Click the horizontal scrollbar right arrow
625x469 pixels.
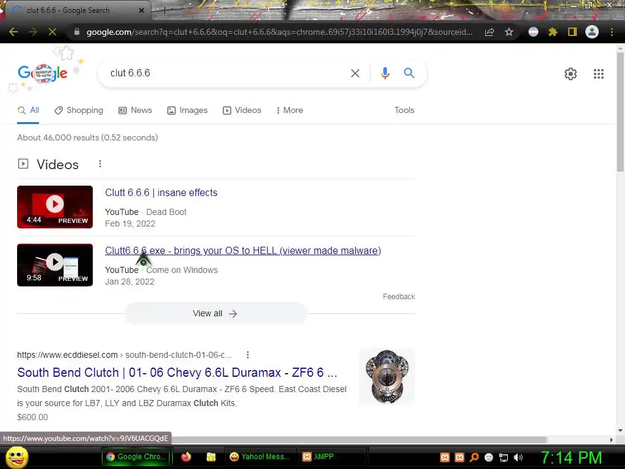tap(612, 440)
